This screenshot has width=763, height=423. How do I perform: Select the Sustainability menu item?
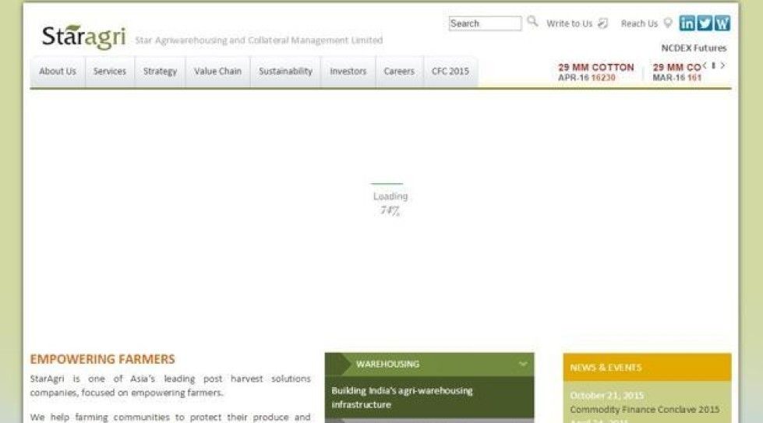pyautogui.click(x=285, y=72)
